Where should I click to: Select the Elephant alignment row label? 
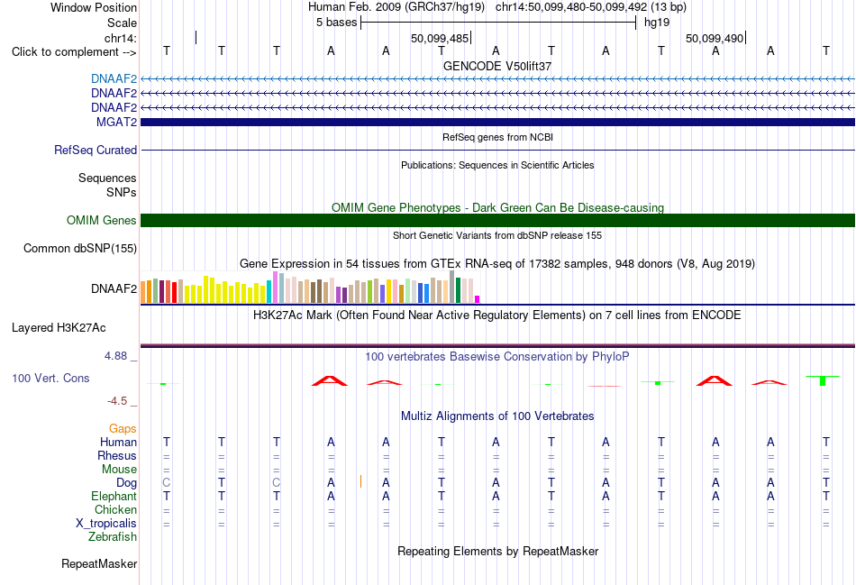pyautogui.click(x=114, y=496)
